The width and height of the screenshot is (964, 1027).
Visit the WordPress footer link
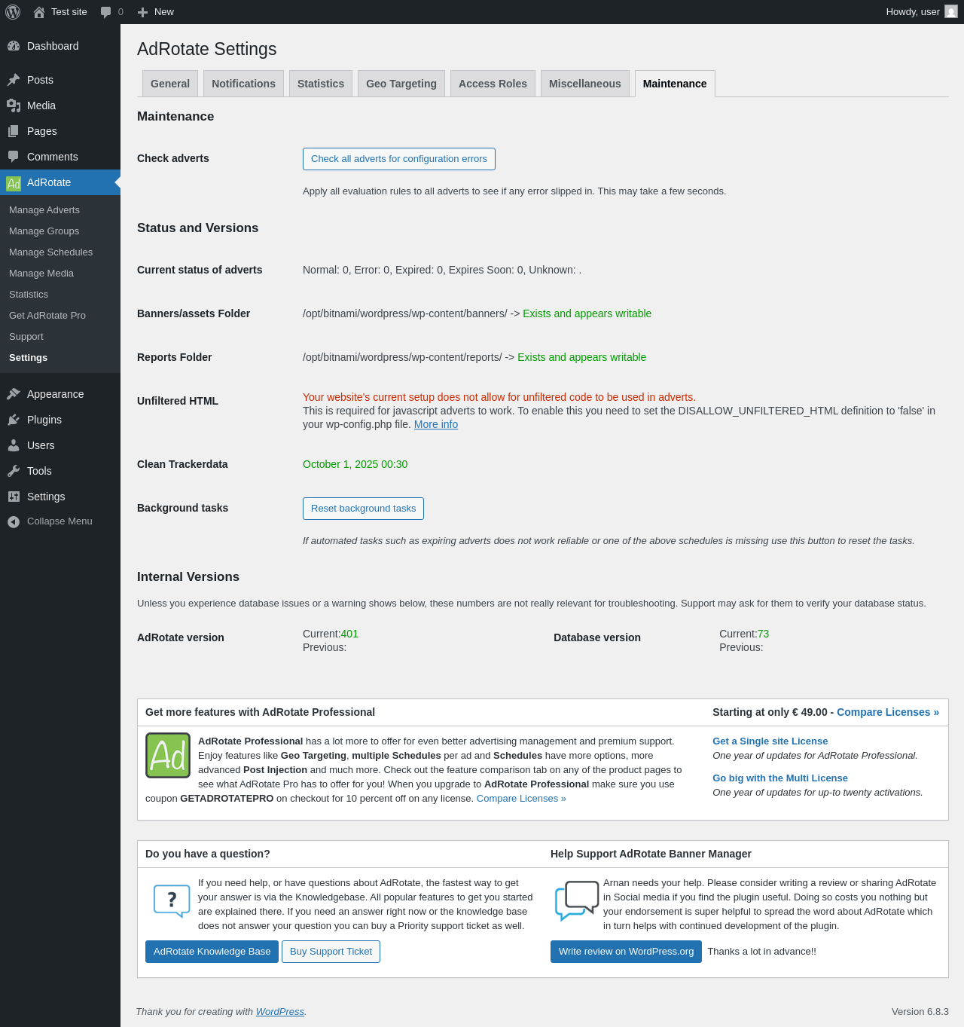point(280,1012)
